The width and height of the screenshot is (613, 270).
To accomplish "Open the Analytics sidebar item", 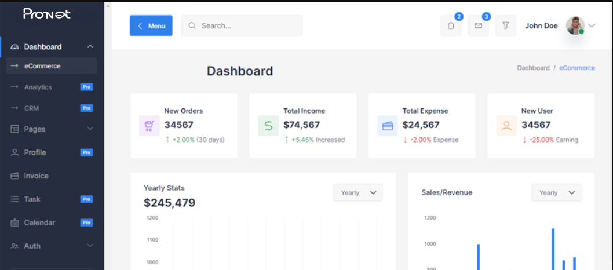I will click(x=38, y=87).
